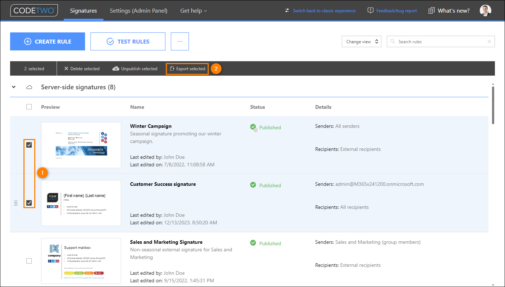Uncheck the Winter Campaign signature checkbox
Screen dimensions: 505x287
(29, 145)
